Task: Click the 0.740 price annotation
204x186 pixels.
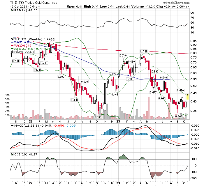Action: (x=123, y=56)
